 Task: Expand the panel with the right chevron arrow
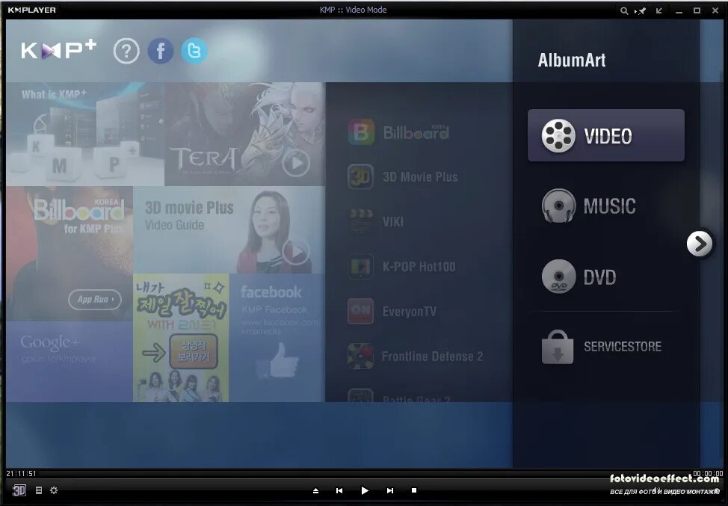[x=700, y=244]
